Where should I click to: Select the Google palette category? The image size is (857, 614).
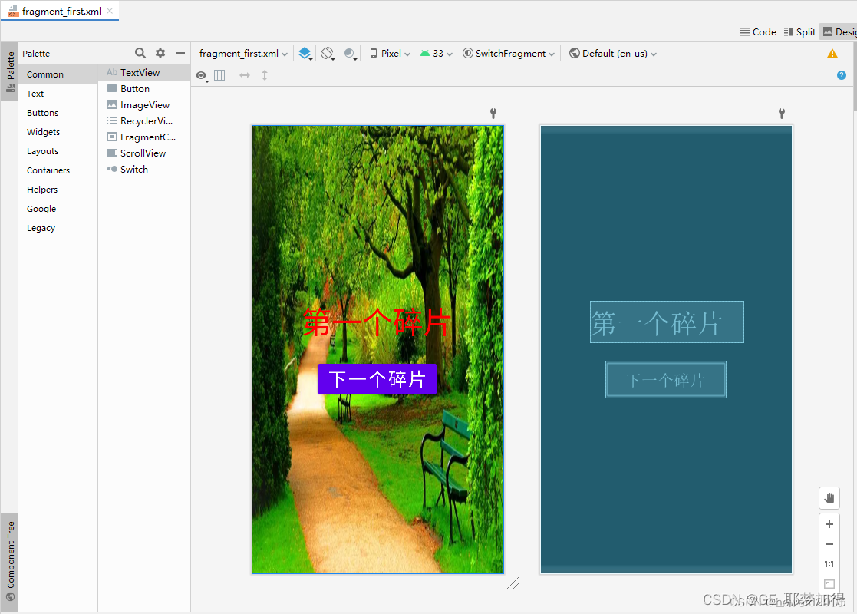(58, 208)
